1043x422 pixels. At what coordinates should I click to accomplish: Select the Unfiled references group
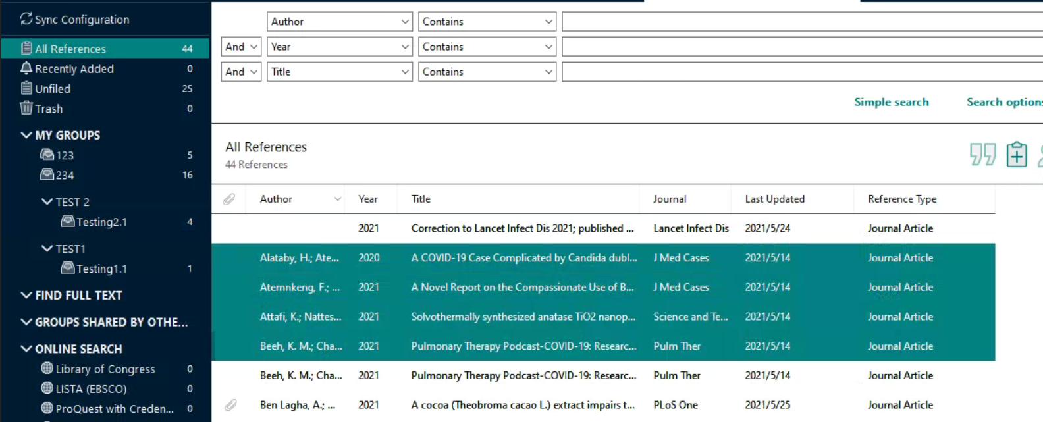[53, 88]
